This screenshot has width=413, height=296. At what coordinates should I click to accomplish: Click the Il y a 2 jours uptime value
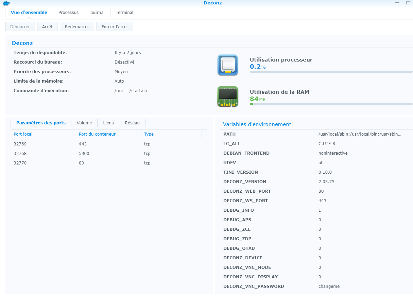point(128,53)
